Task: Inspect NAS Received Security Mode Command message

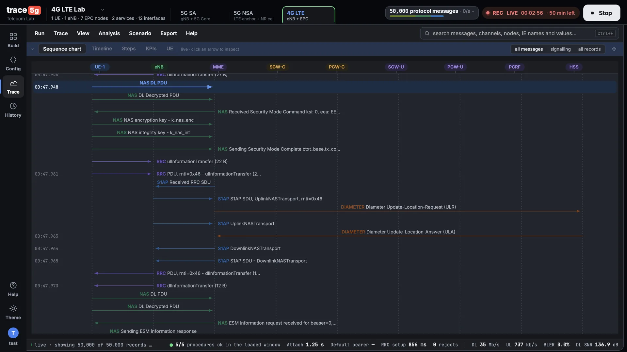Action: (x=279, y=112)
